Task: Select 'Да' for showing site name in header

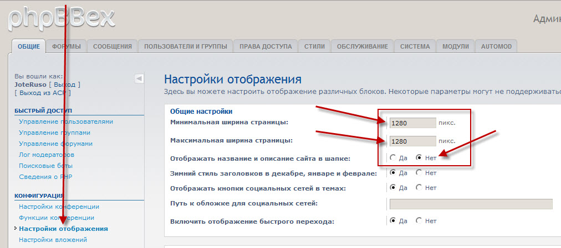Action: (393, 157)
